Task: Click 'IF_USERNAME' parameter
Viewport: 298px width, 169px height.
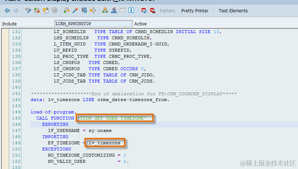Action: [64, 130]
